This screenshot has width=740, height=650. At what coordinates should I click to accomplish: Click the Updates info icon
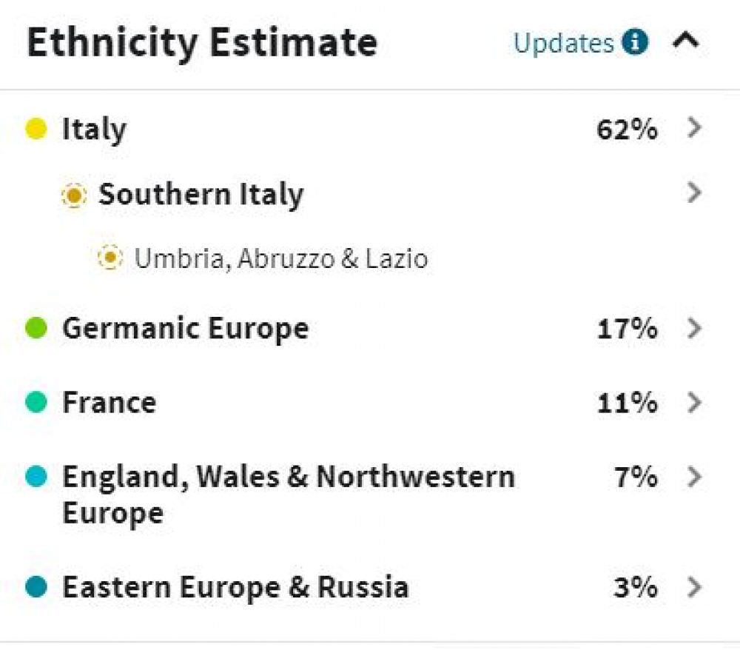(x=635, y=42)
